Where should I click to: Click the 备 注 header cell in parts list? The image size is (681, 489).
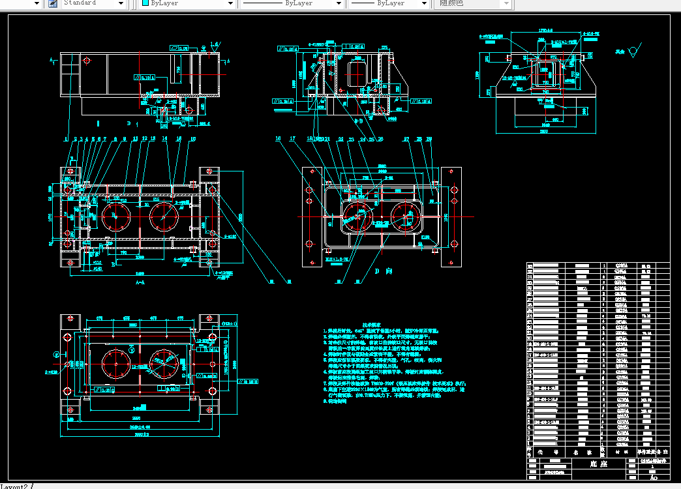[x=663, y=452]
